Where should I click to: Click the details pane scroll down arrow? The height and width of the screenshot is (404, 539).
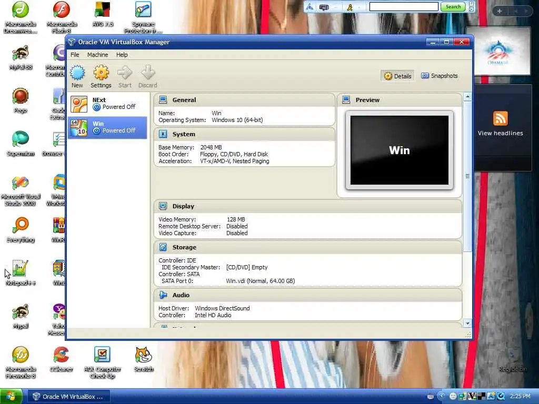467,324
